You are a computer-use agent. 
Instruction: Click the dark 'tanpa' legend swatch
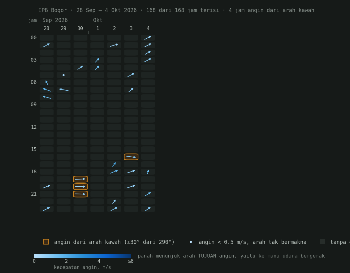[322, 242]
